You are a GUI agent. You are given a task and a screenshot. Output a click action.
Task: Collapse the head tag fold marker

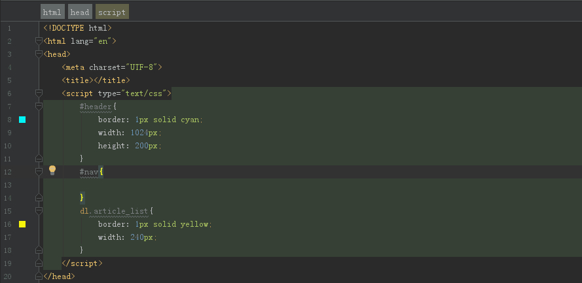pyautogui.click(x=39, y=54)
